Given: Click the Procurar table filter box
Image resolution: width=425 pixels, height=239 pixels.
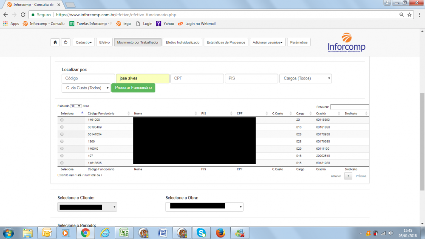Looking at the screenshot, I should point(350,107).
